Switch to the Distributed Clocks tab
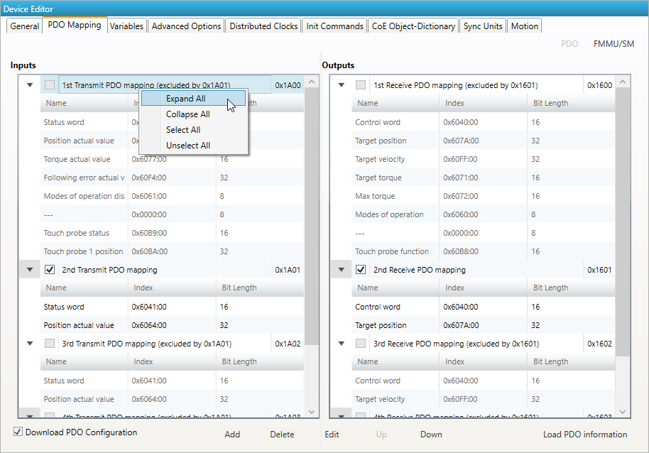This screenshot has height=453, width=649. click(264, 26)
